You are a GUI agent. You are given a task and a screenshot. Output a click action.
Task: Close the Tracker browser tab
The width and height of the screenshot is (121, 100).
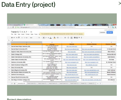37,25
